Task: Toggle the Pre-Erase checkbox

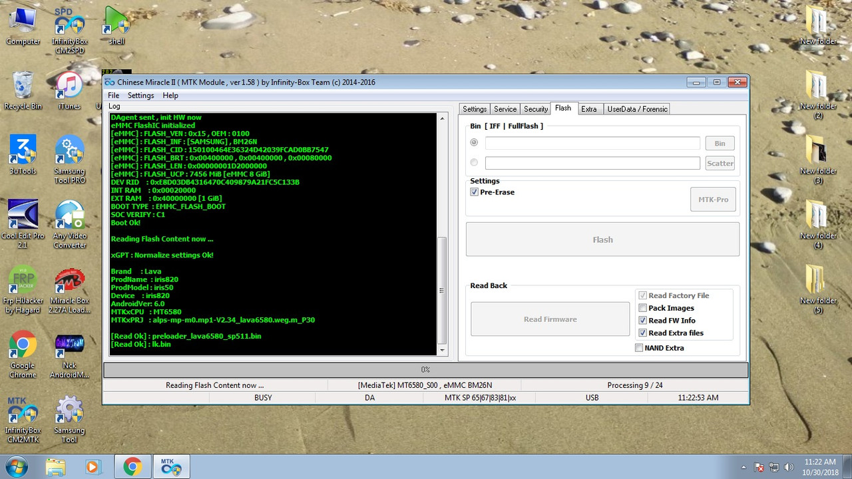Action: (474, 192)
